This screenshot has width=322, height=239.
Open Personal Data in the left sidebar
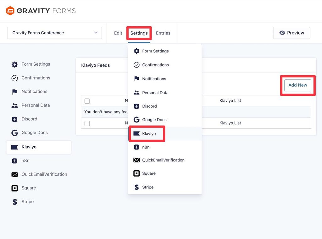coord(39,106)
